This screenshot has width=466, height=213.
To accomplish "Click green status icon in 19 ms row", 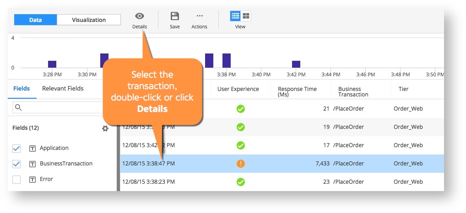I will tap(240, 127).
